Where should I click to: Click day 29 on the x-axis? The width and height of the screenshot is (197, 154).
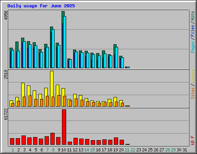tap(173, 150)
